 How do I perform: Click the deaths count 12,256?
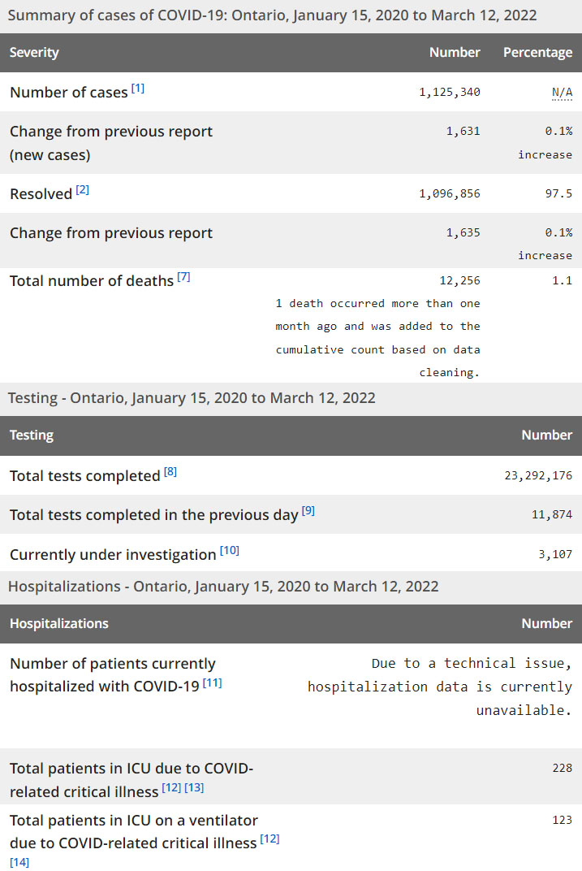coord(459,280)
